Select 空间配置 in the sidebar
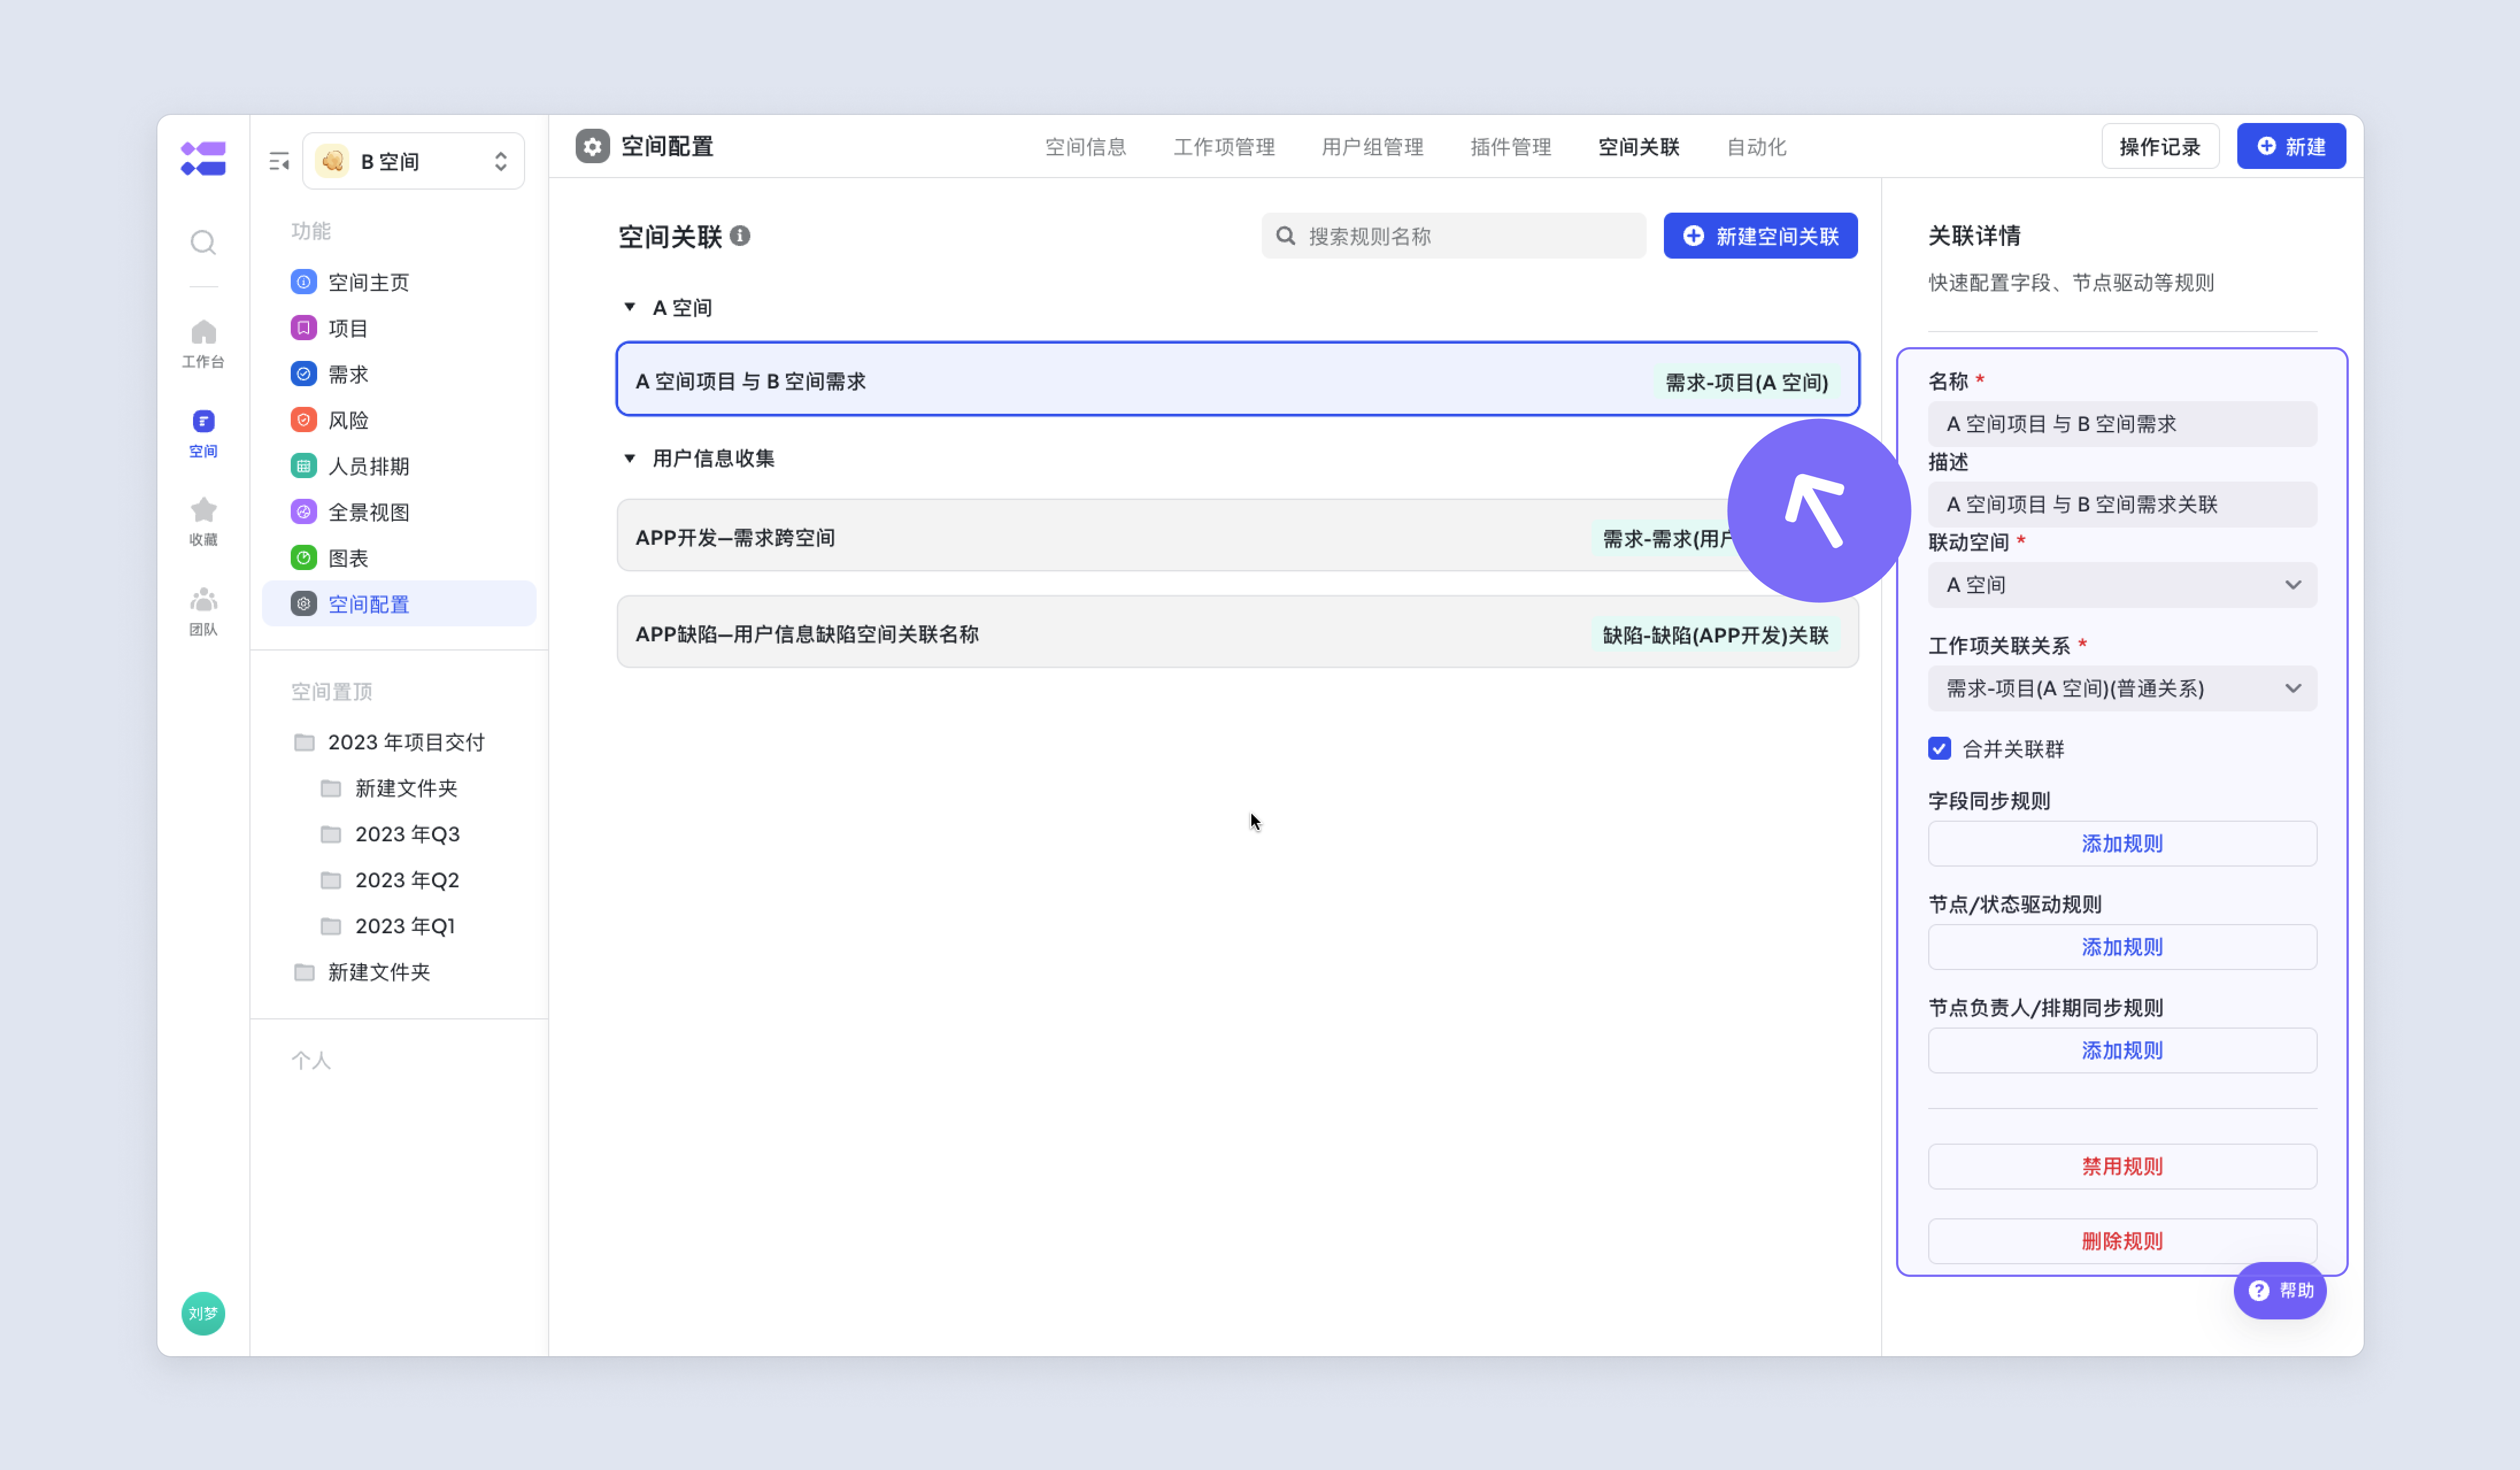2520x1470 pixels. click(x=398, y=604)
